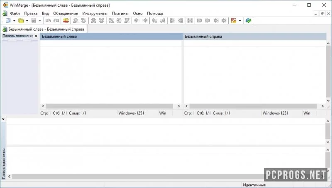Click the Undo arrow icon

tap(48, 20)
